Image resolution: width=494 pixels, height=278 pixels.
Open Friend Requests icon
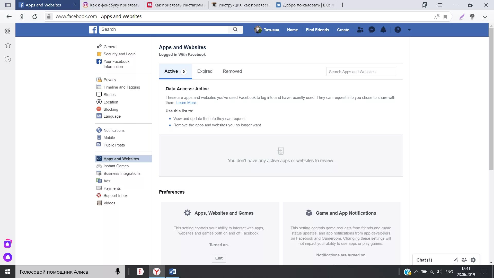click(x=360, y=30)
